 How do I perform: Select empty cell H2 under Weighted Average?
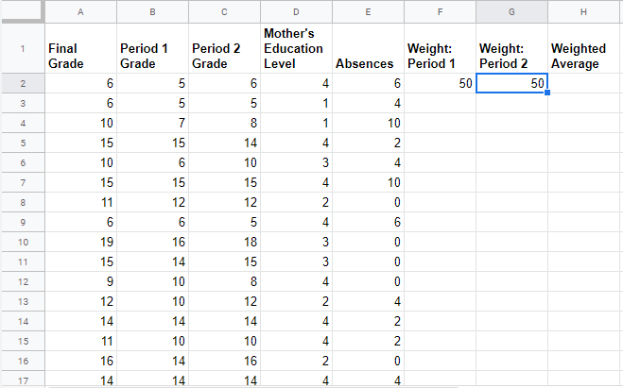coord(583,83)
